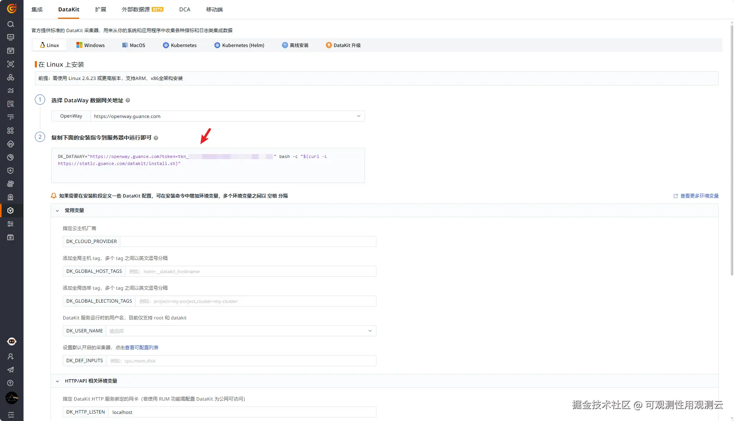The image size is (734, 421).
Task: Open the monitoring camera sidebar icon
Action: coord(11,197)
